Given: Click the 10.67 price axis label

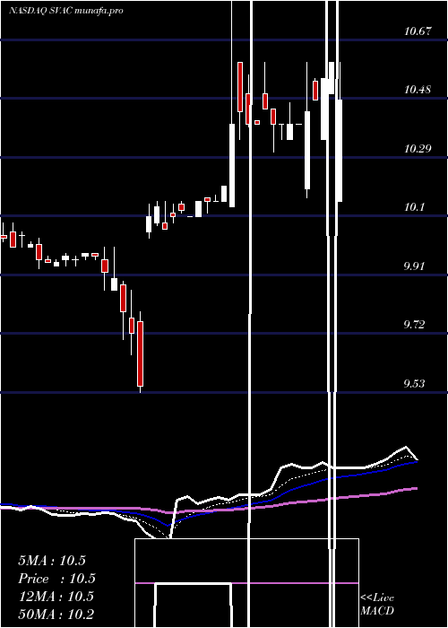Looking at the screenshot, I should pyautogui.click(x=418, y=31).
